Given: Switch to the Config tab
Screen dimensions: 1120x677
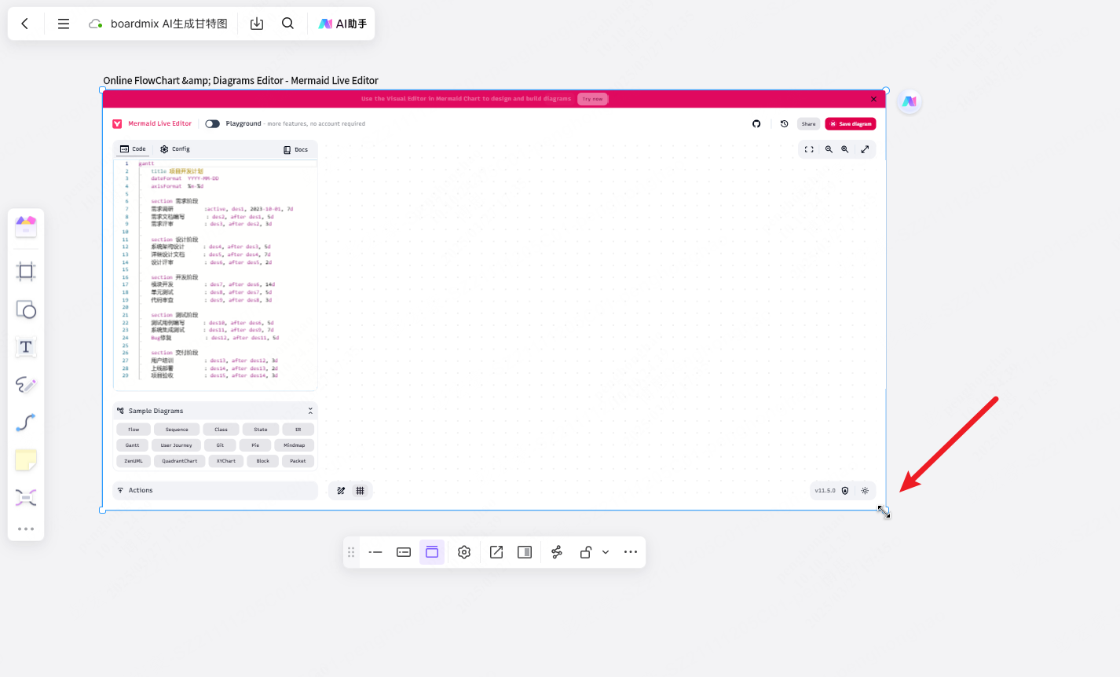Looking at the screenshot, I should (175, 148).
